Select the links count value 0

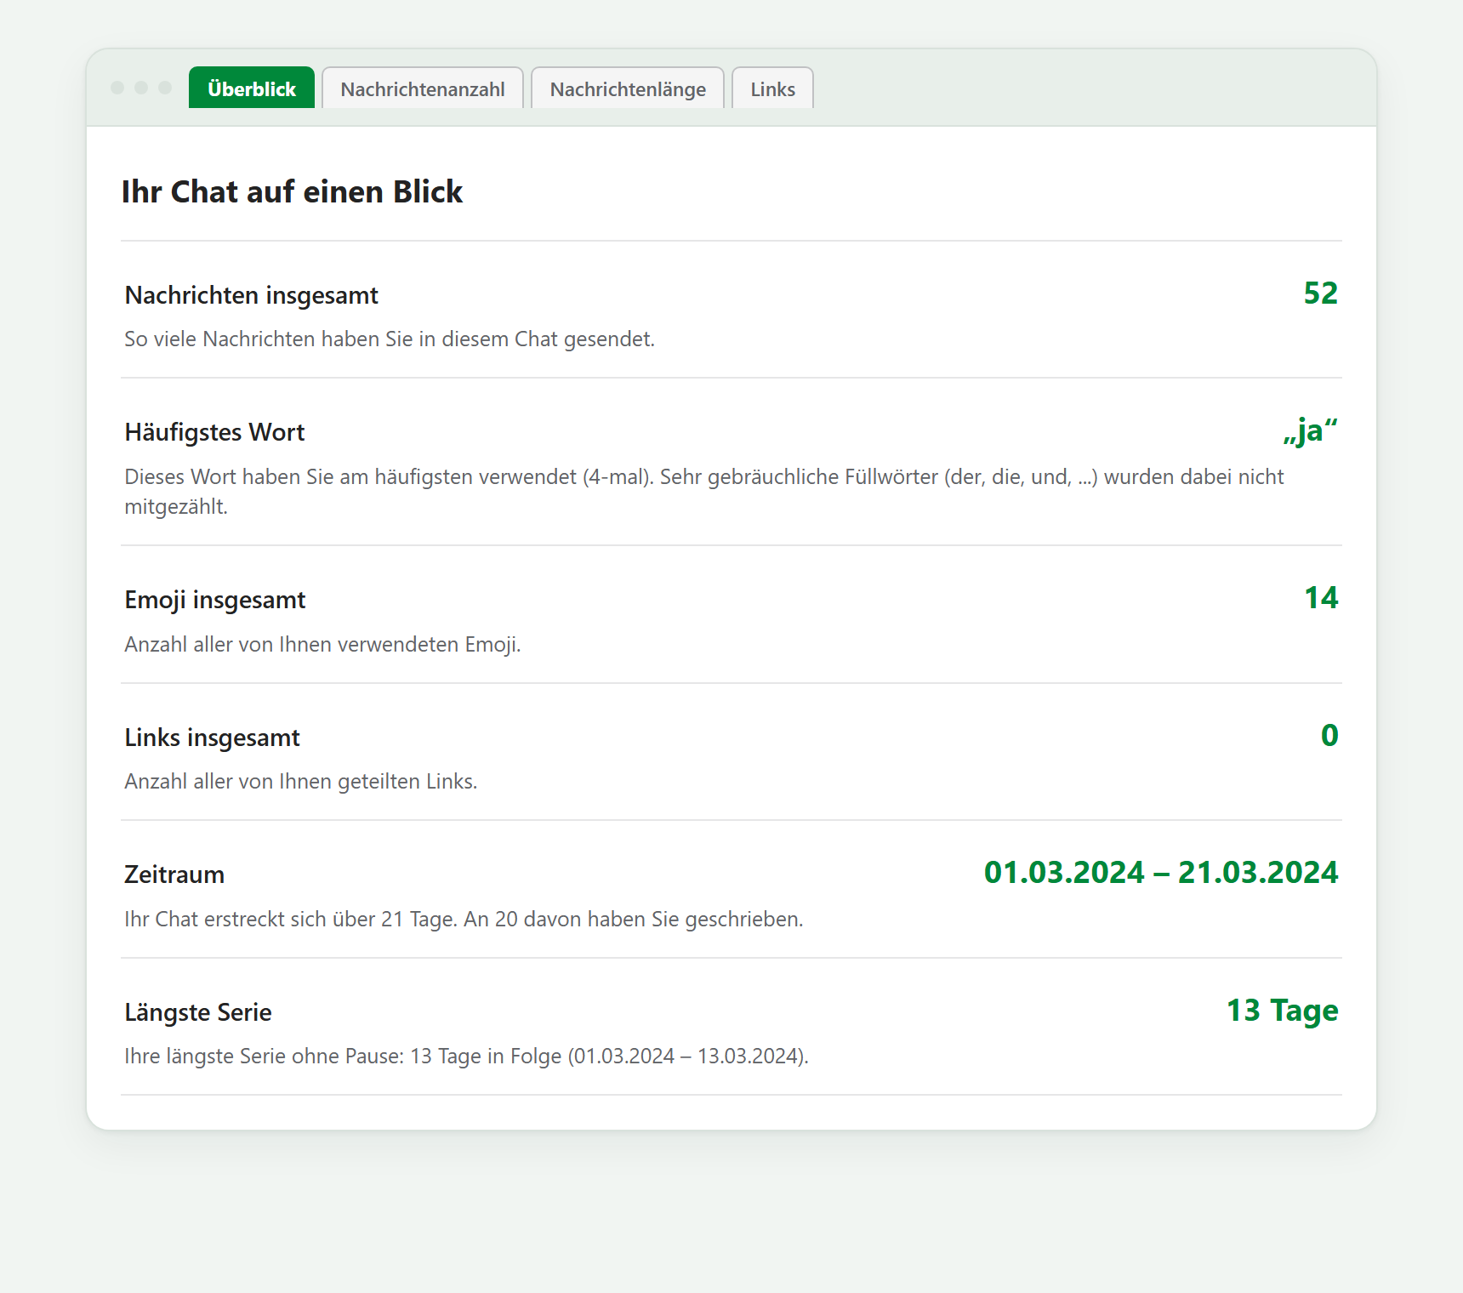pyautogui.click(x=1329, y=736)
